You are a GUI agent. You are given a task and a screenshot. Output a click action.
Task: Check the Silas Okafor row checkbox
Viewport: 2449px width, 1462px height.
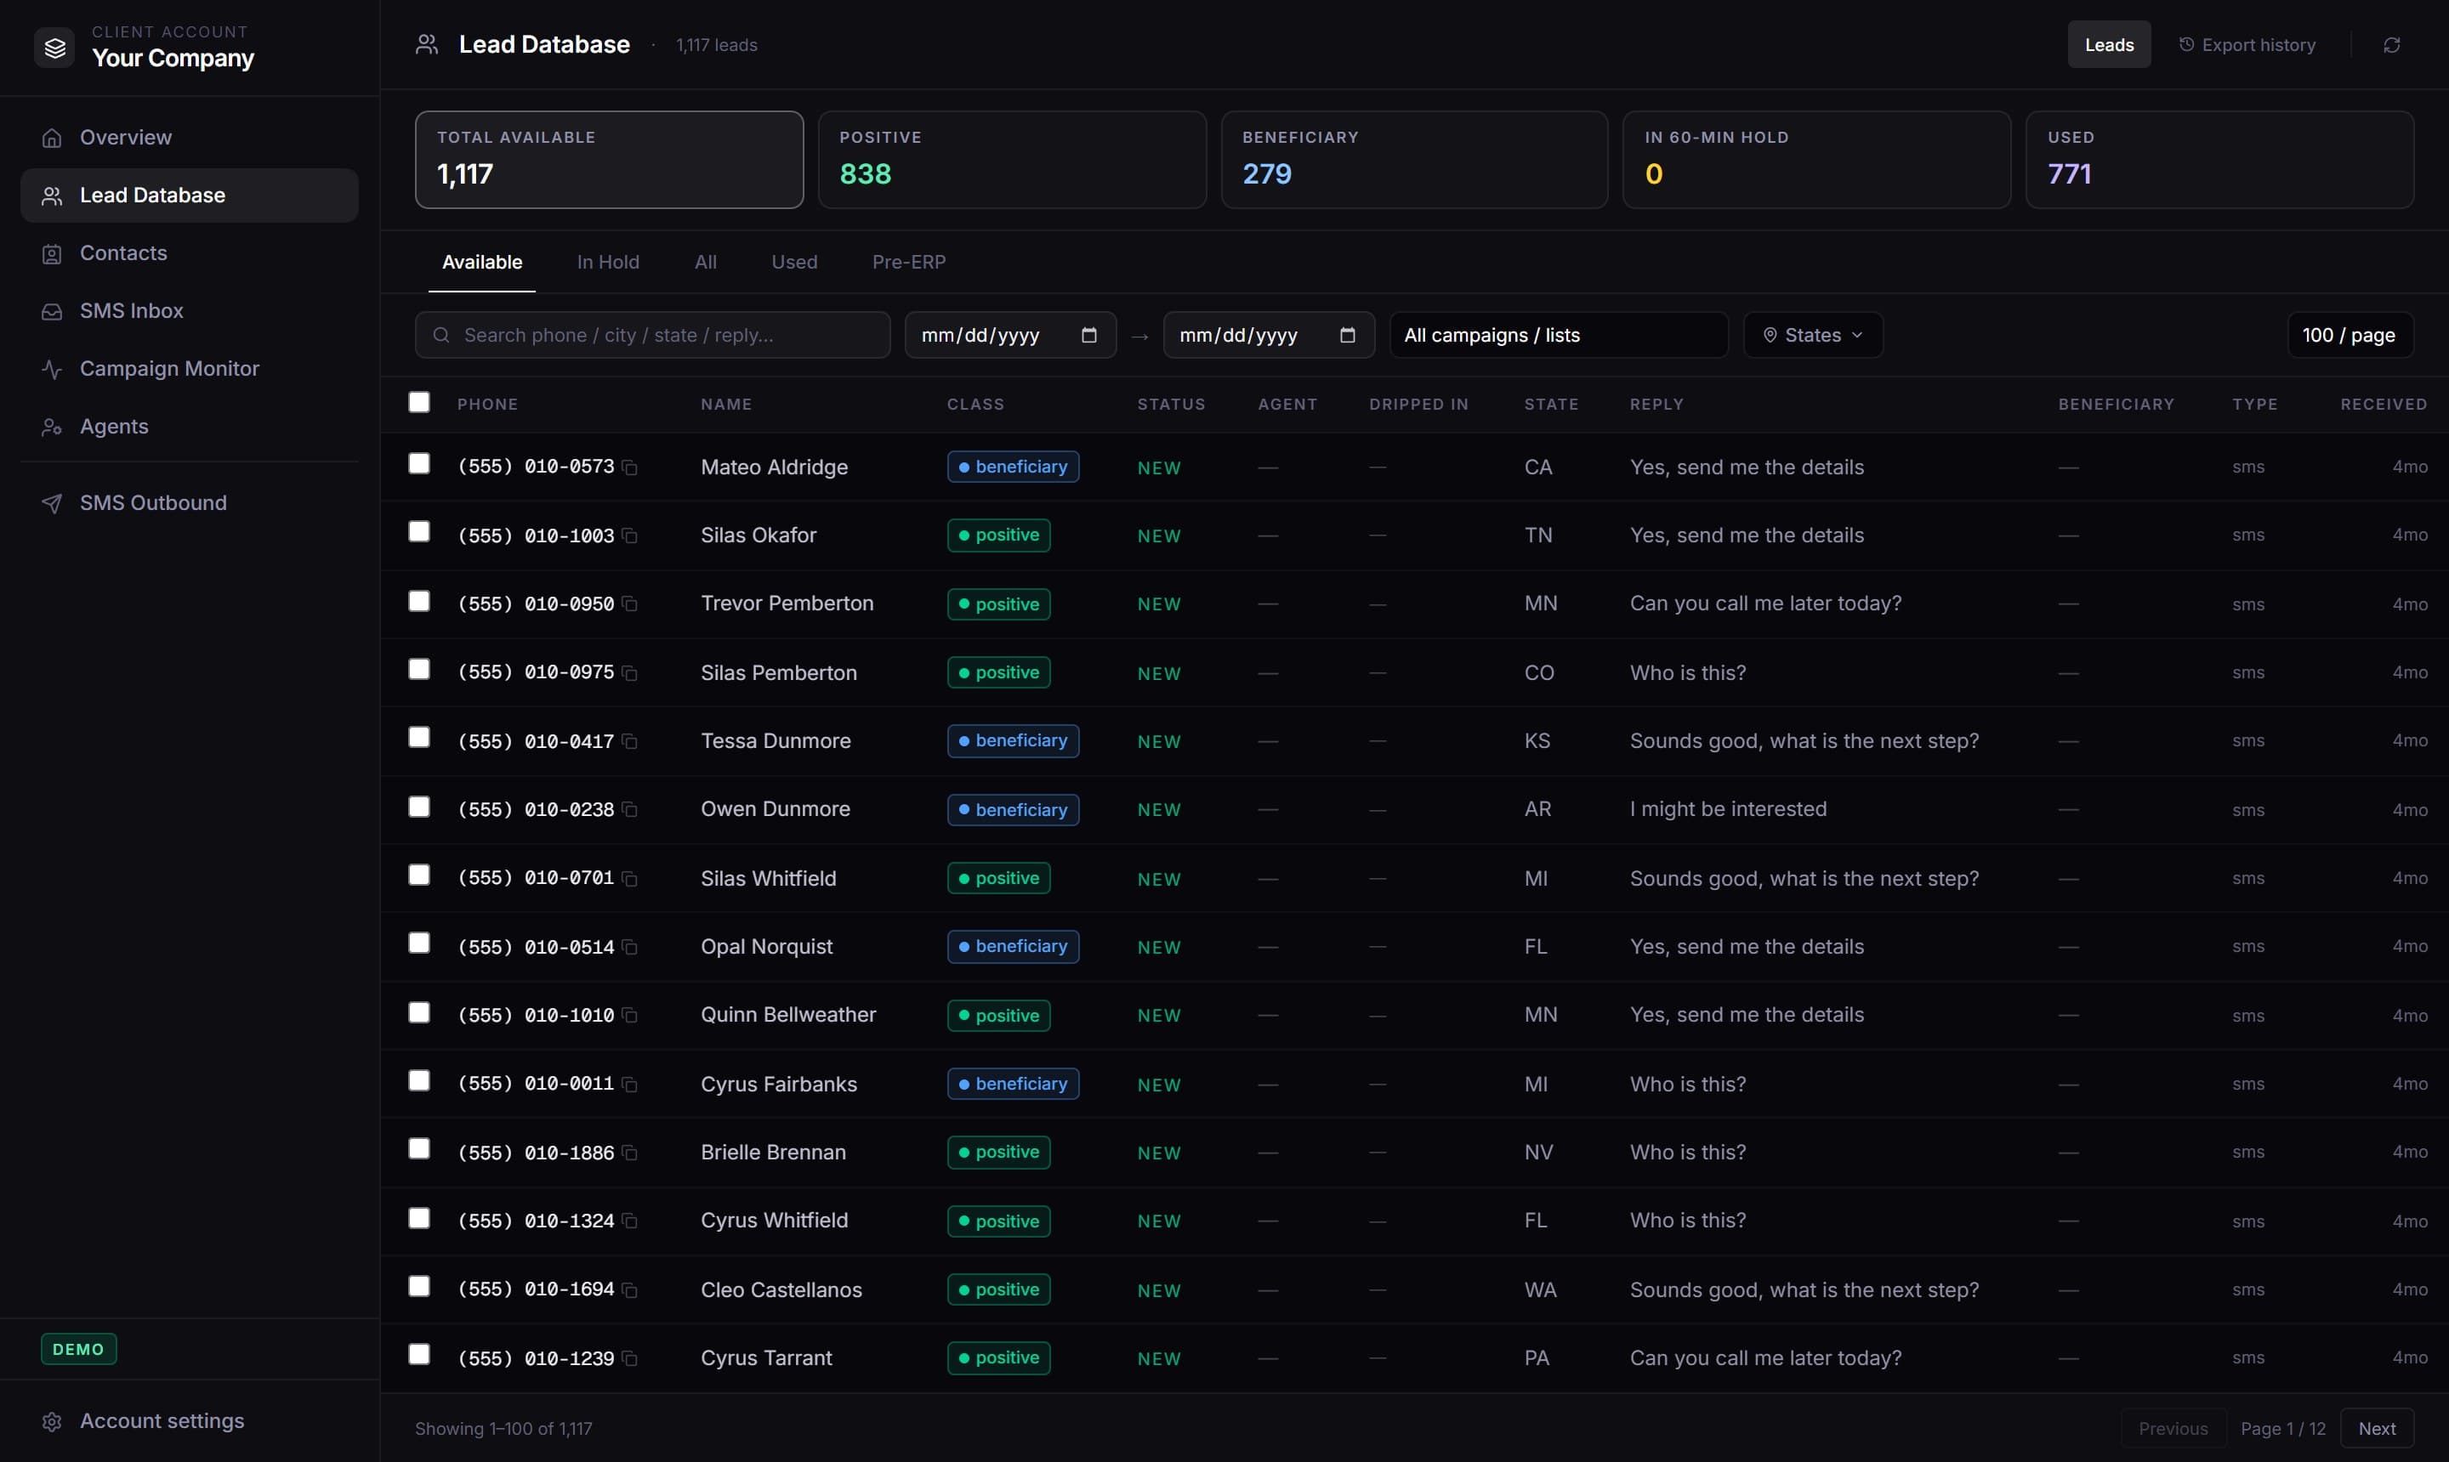[x=419, y=532]
